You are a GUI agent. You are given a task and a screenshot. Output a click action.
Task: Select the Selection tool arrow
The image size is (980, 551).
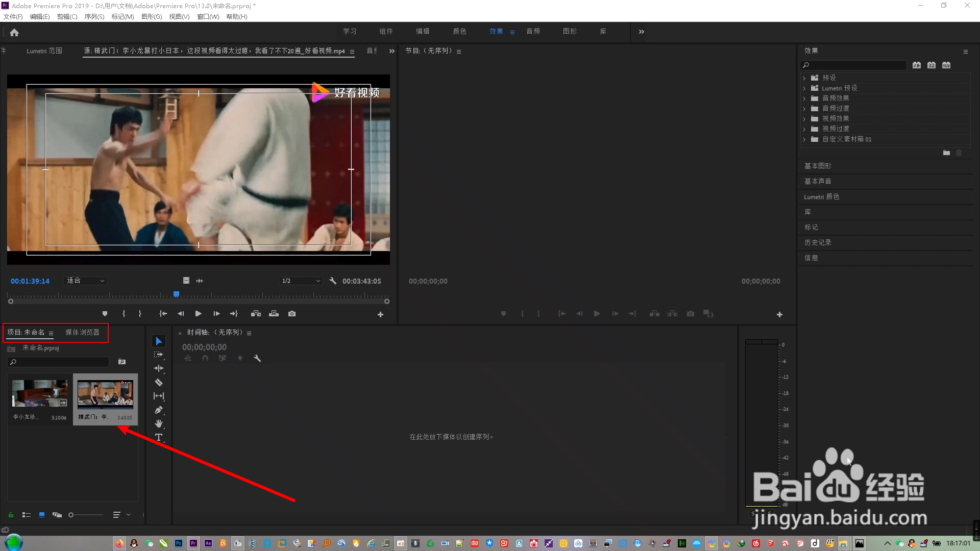point(159,341)
